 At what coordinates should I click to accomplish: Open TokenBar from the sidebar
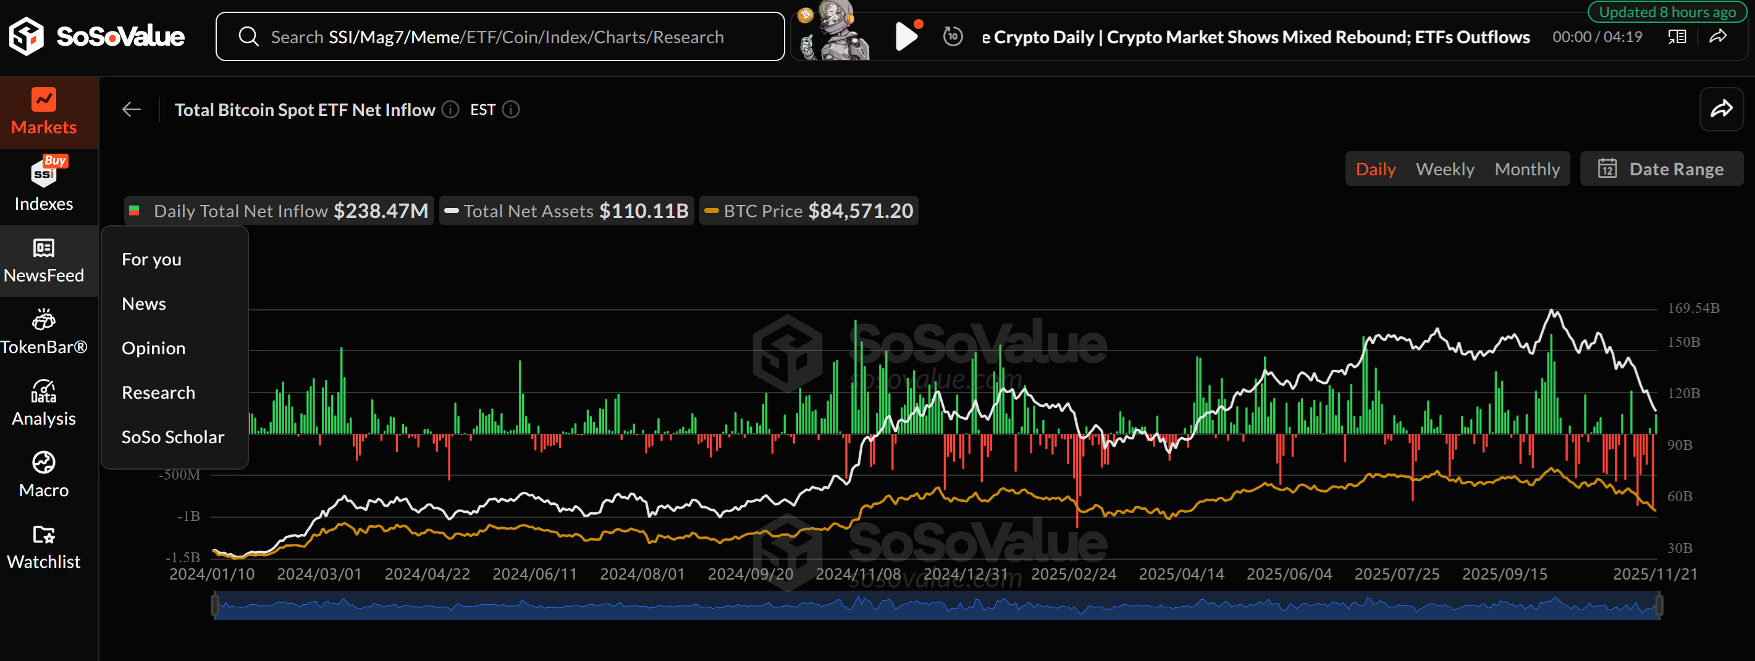point(44,332)
